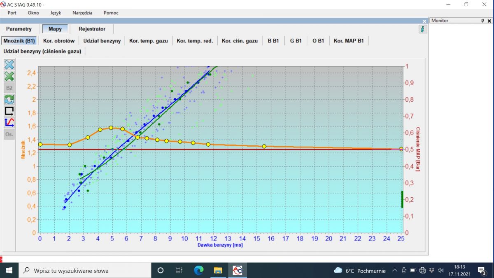Open the Kor. temp. red. tab
Screen dimensions: 494x278
tap(195, 41)
